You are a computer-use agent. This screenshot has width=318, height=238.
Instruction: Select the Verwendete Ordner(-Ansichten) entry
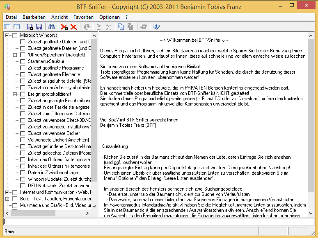[58, 140]
